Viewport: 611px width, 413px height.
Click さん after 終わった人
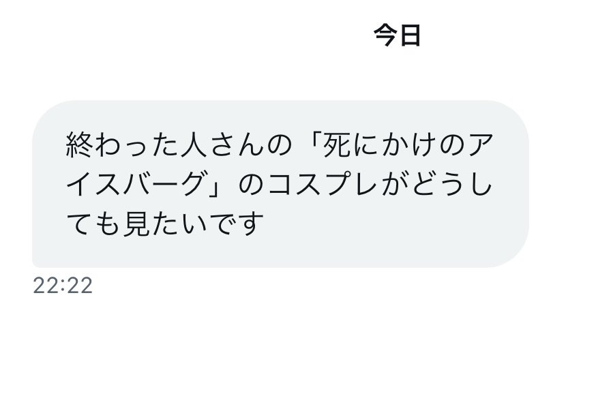coord(236,145)
